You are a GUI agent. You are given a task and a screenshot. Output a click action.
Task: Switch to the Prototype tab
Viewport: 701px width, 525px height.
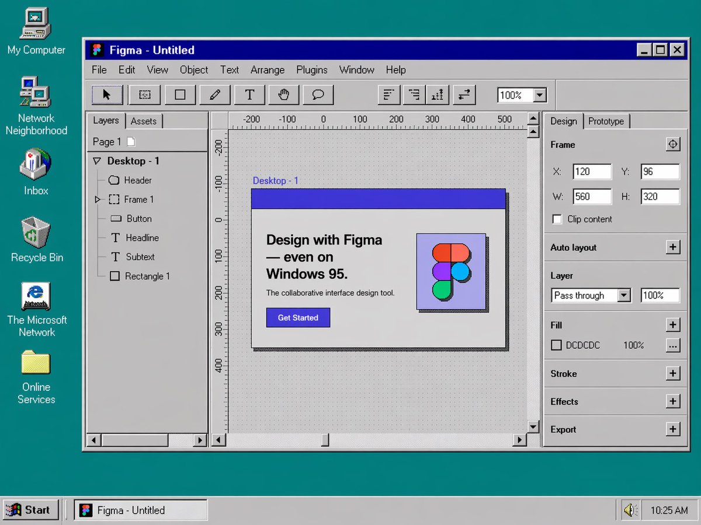tap(606, 121)
